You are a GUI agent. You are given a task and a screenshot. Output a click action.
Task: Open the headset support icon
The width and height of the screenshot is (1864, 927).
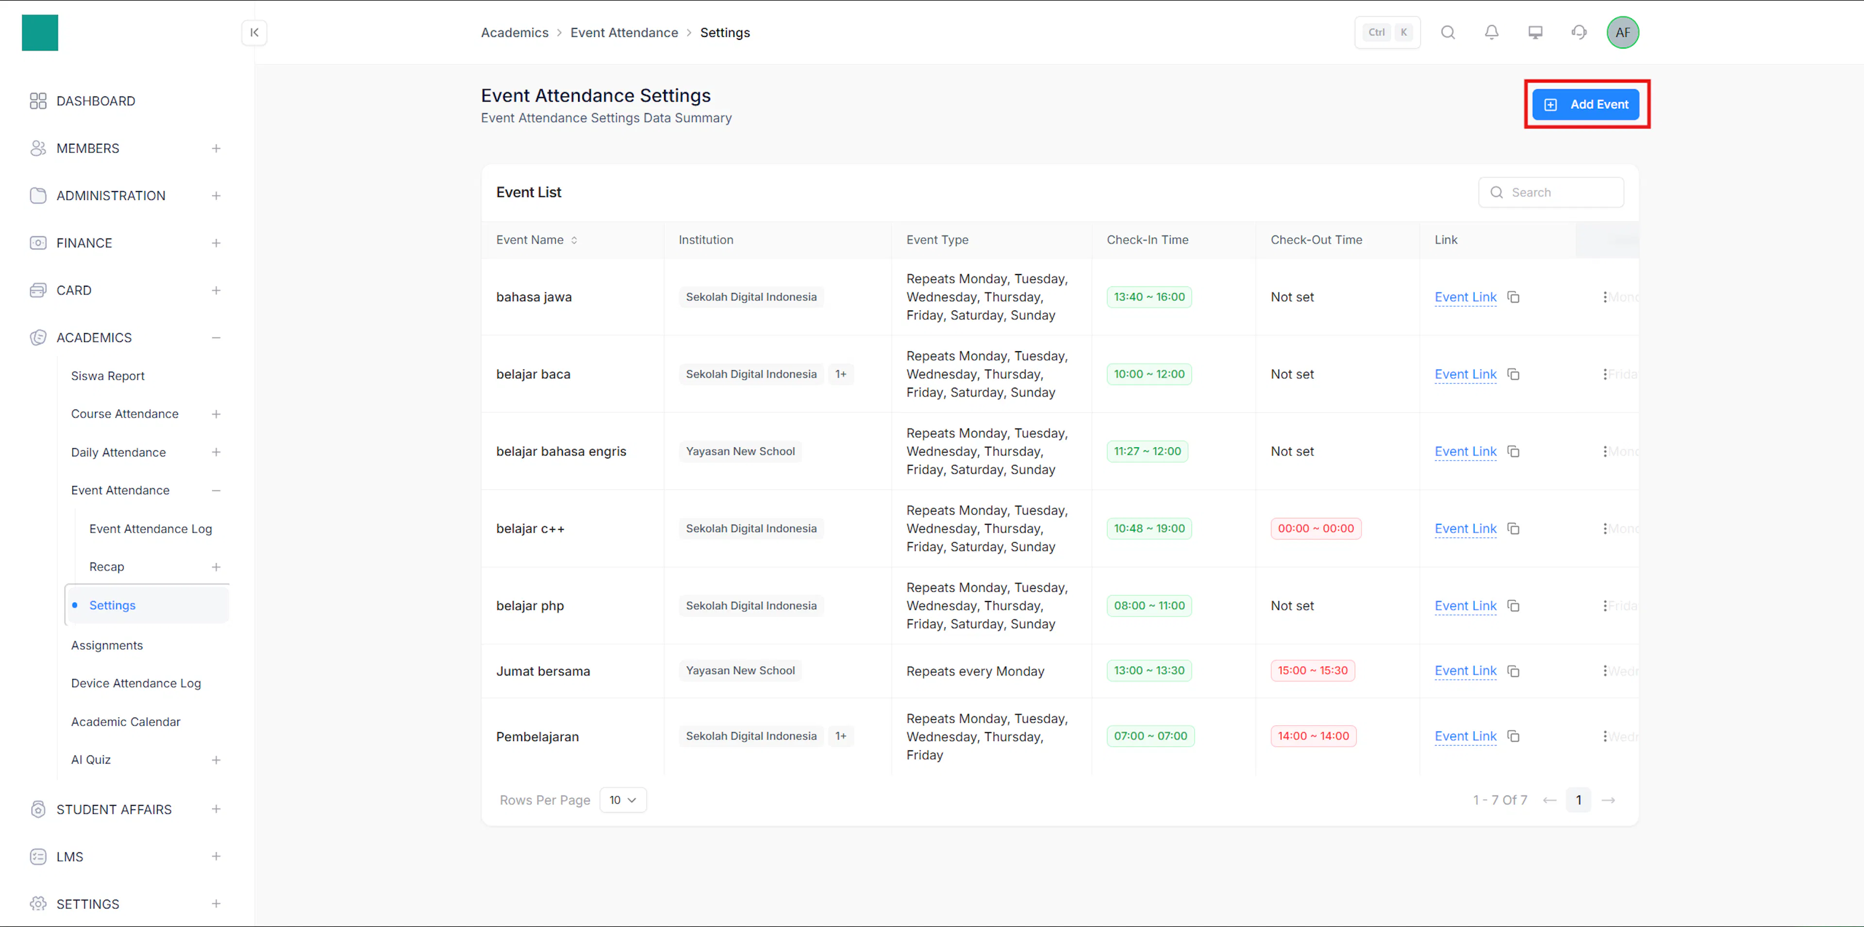click(1579, 33)
